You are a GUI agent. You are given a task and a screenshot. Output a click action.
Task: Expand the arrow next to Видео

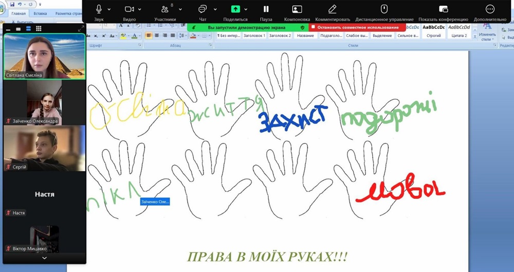(140, 9)
